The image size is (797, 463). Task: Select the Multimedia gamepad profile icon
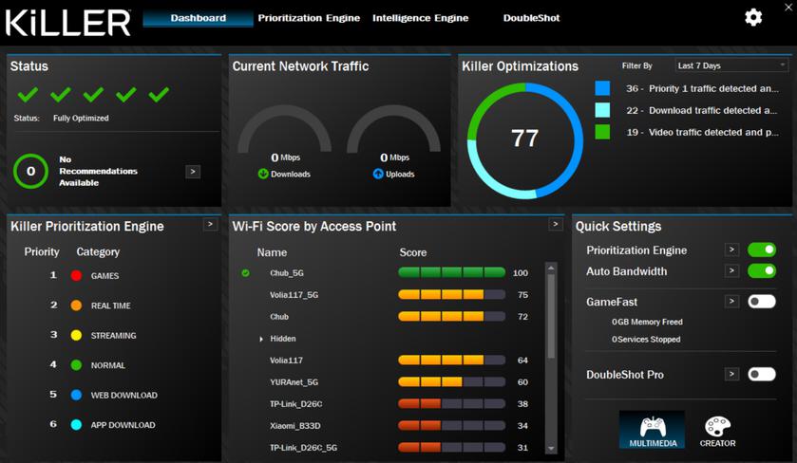coord(652,429)
